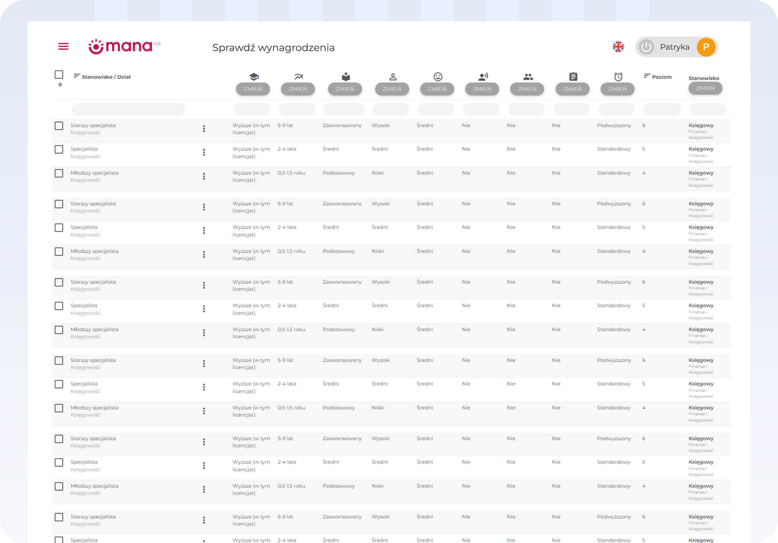Click the alarm clock column icon
The width and height of the screenshot is (778, 543).
(x=618, y=77)
